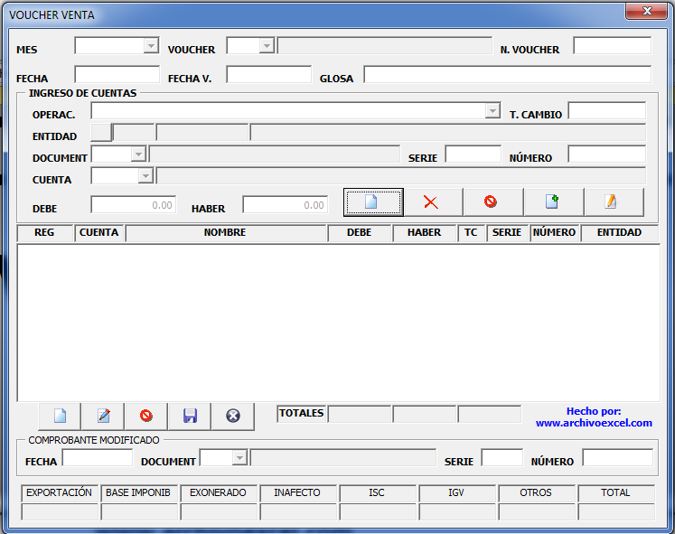Click the NÚMERO column header in the grid

(555, 233)
